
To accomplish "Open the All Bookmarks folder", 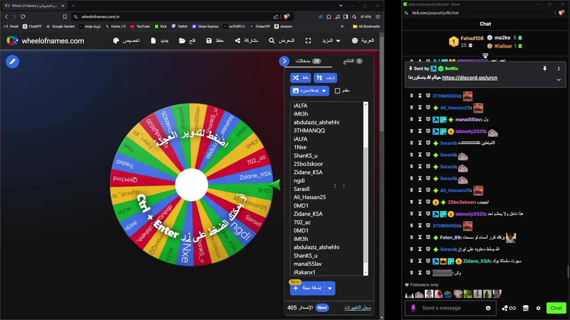I will (366, 26).
